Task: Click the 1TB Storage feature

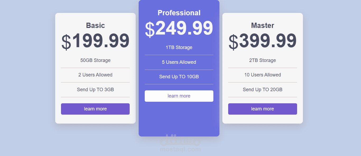Action: (x=179, y=47)
